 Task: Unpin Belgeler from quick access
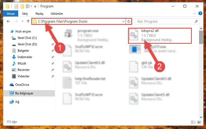pos(53,51)
